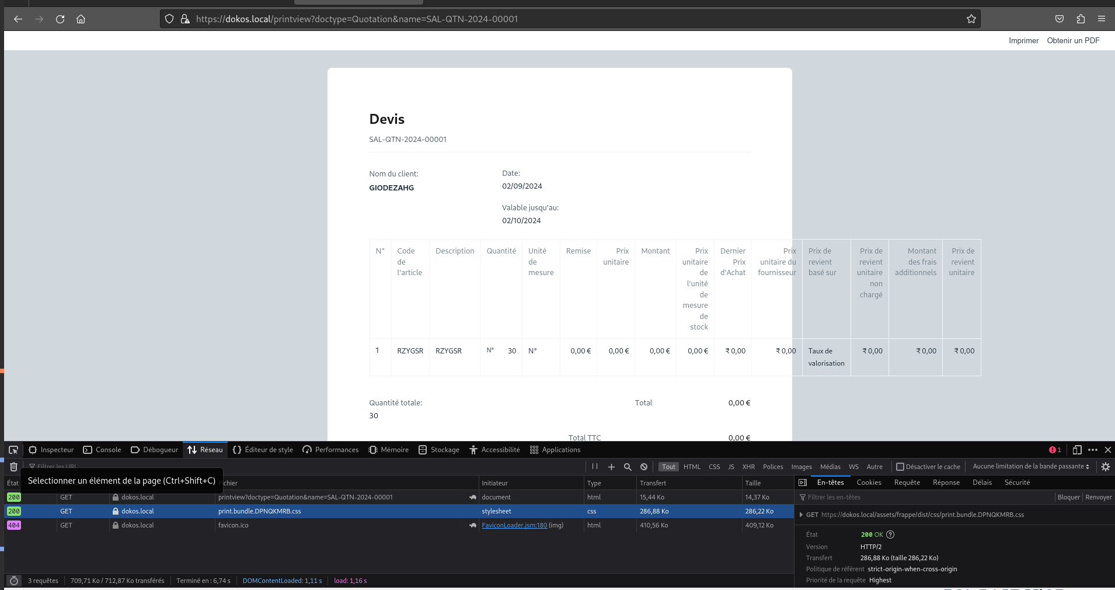Toggle responsive design mode icon
1115x590 pixels.
(x=1077, y=450)
